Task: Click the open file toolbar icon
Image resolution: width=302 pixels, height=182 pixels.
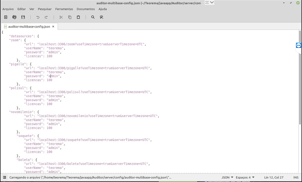Action: [x=15, y=17]
